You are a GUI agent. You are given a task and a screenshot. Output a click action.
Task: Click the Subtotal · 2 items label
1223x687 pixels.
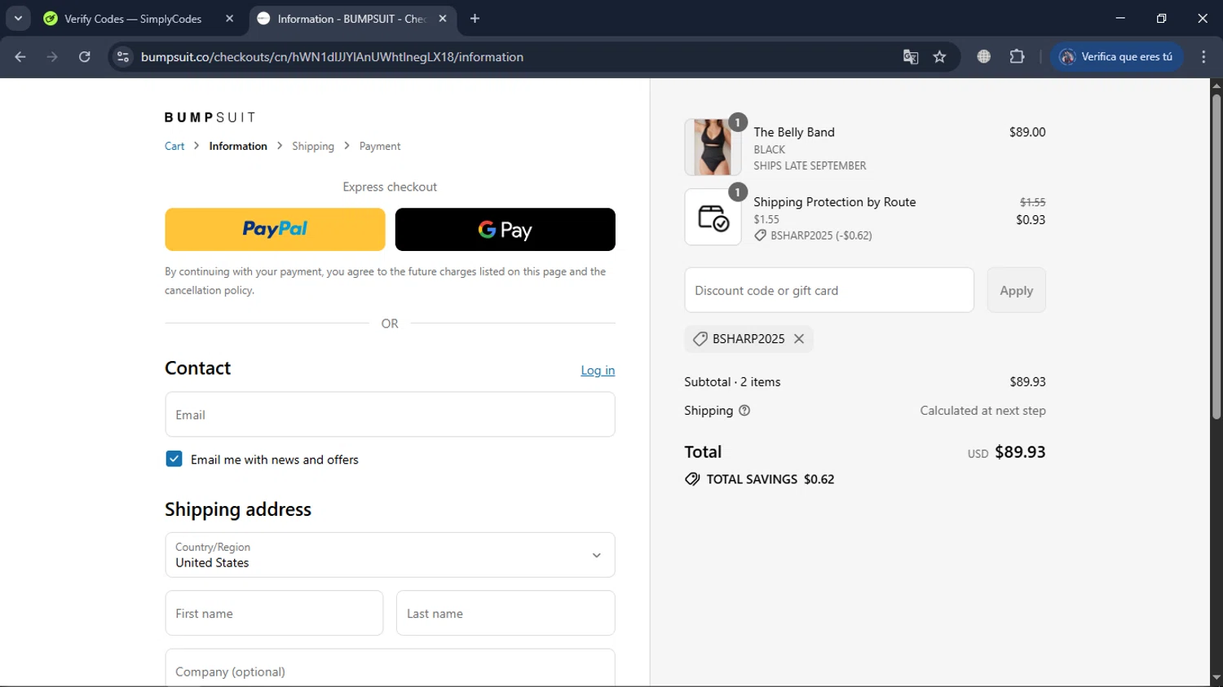point(732,381)
